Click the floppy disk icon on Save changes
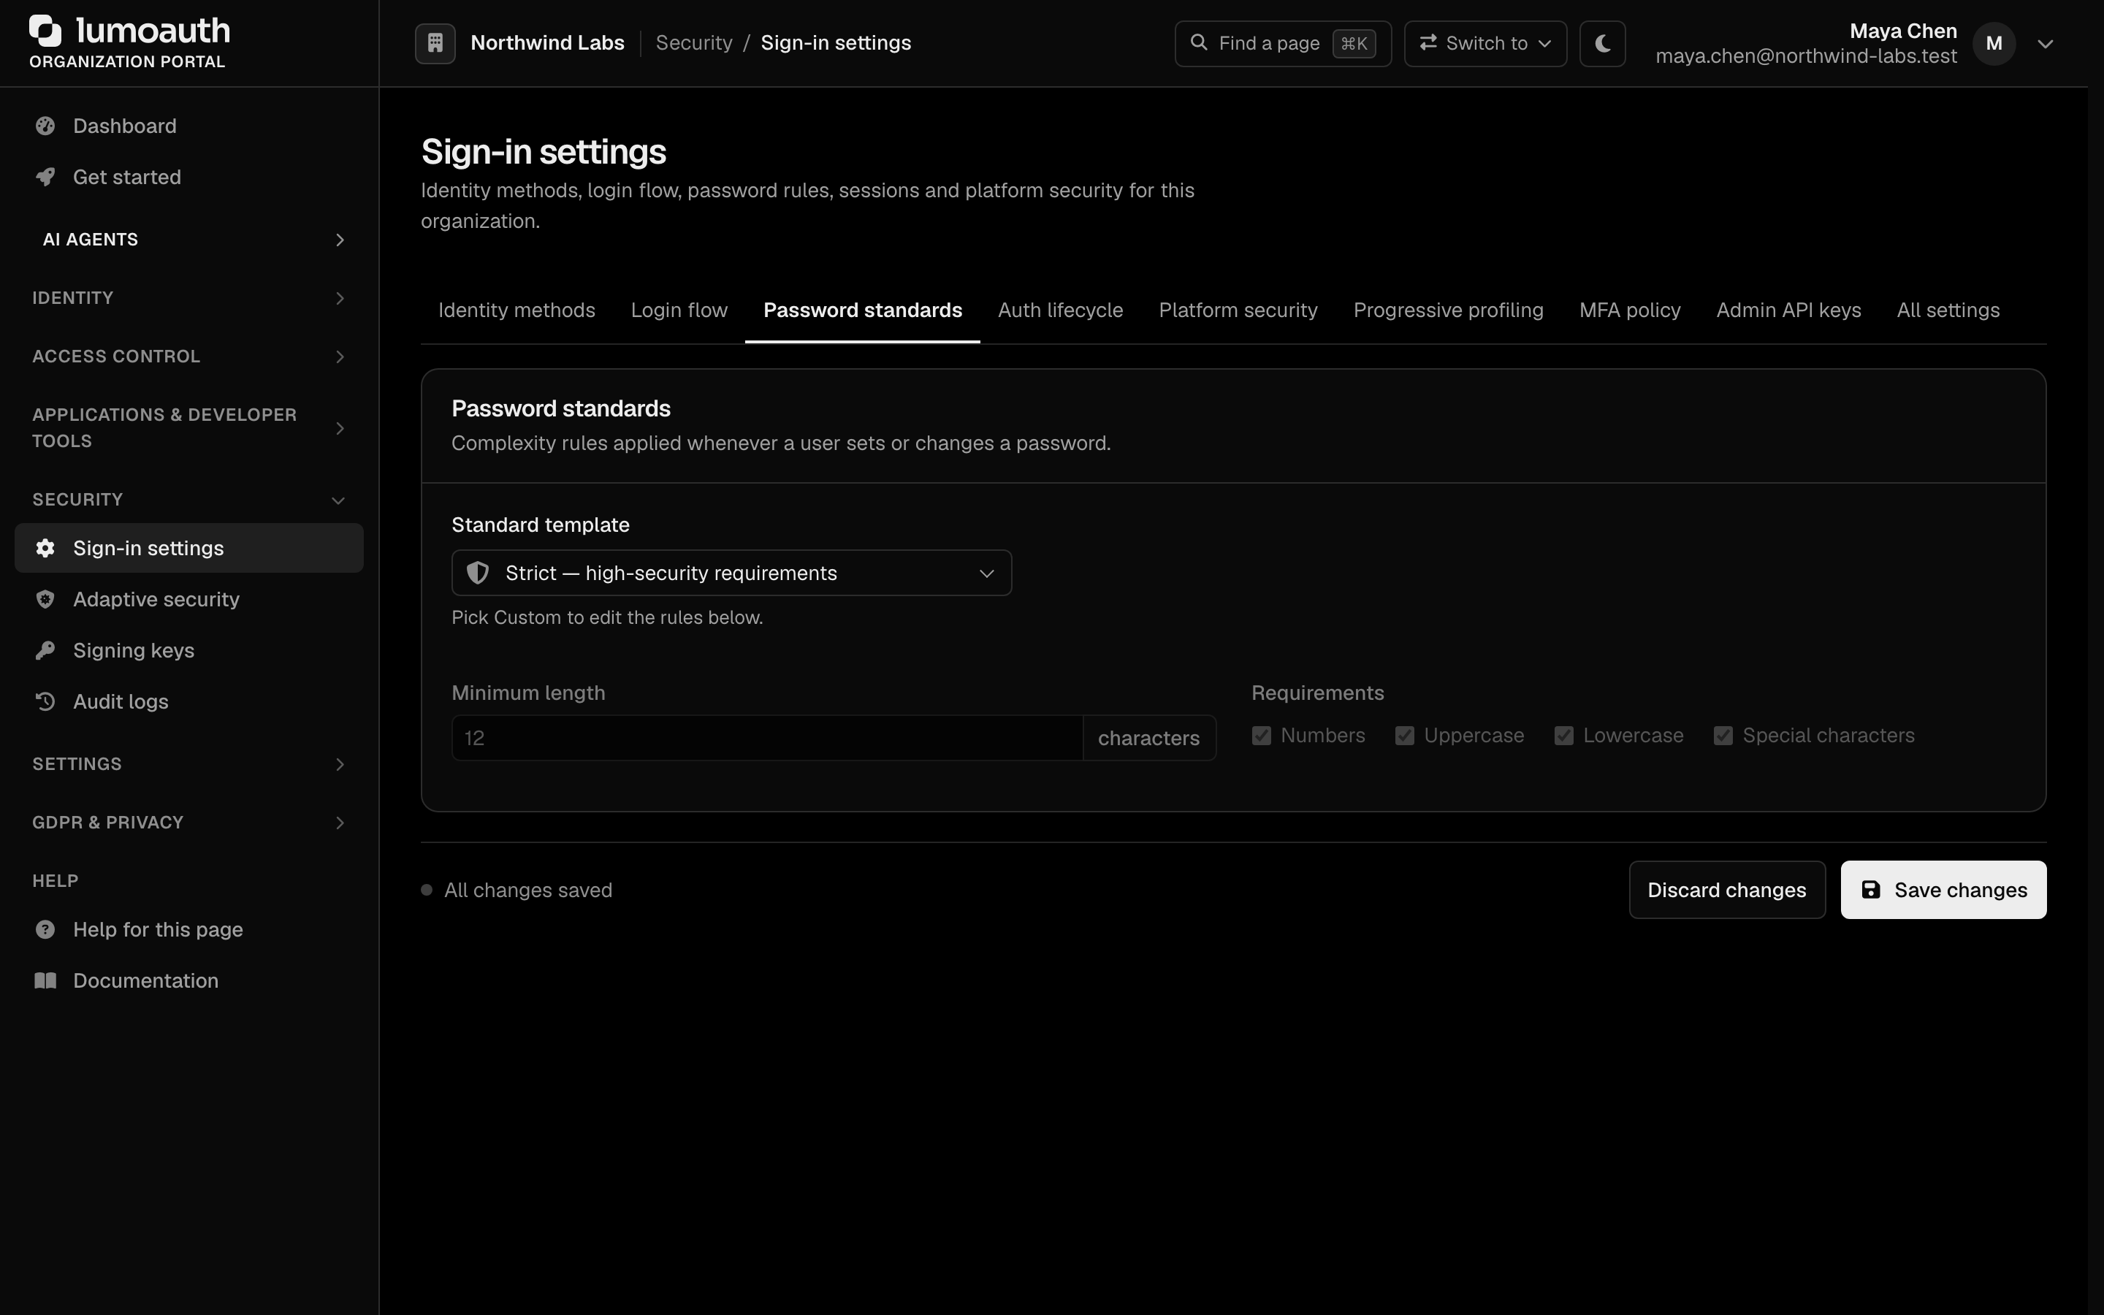 pos(1871,890)
